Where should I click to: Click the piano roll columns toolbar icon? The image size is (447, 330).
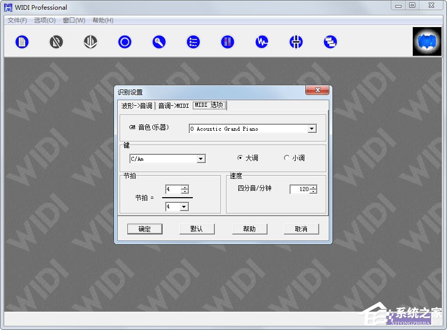click(228, 42)
